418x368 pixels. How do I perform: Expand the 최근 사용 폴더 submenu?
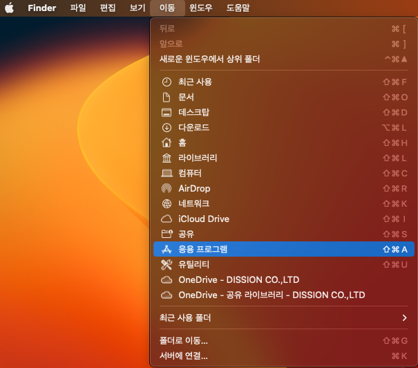click(x=284, y=318)
